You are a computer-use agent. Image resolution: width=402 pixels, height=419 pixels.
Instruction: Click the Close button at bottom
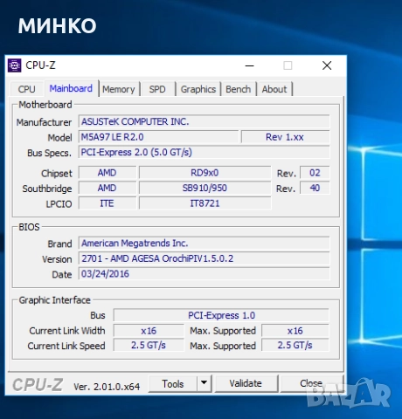[x=311, y=383]
